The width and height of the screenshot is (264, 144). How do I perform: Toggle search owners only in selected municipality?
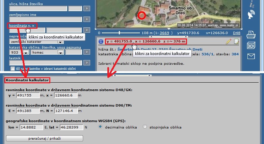[x=12, y=69]
